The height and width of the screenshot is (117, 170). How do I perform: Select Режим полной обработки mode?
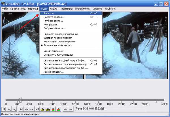pyautogui.click(x=71, y=45)
